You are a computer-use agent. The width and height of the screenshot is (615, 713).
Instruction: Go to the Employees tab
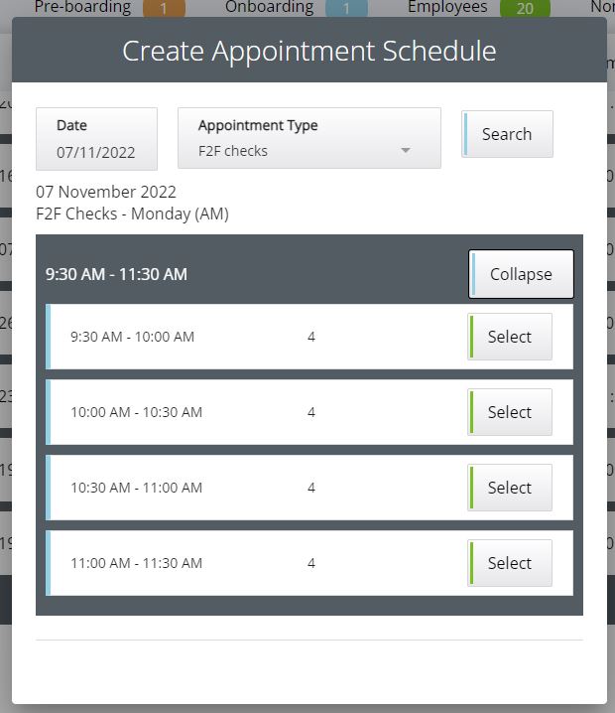click(447, 7)
